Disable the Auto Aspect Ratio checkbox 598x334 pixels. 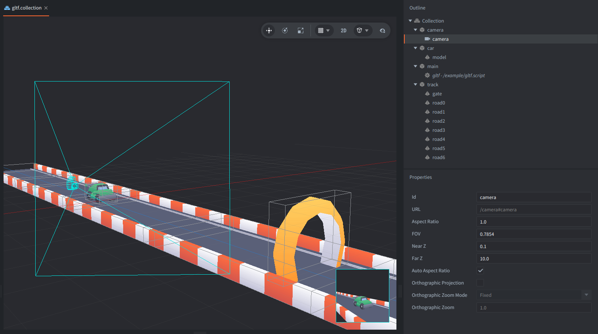[x=480, y=271]
